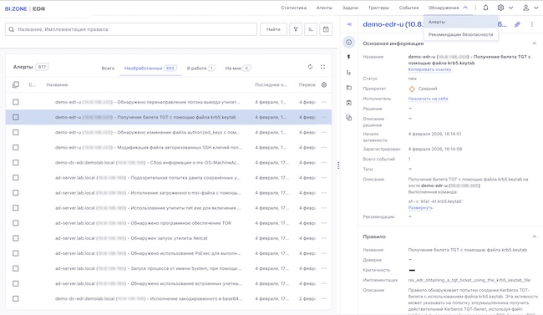The image size is (543, 315).
Task: Go to Агенты page
Action: click(x=324, y=8)
